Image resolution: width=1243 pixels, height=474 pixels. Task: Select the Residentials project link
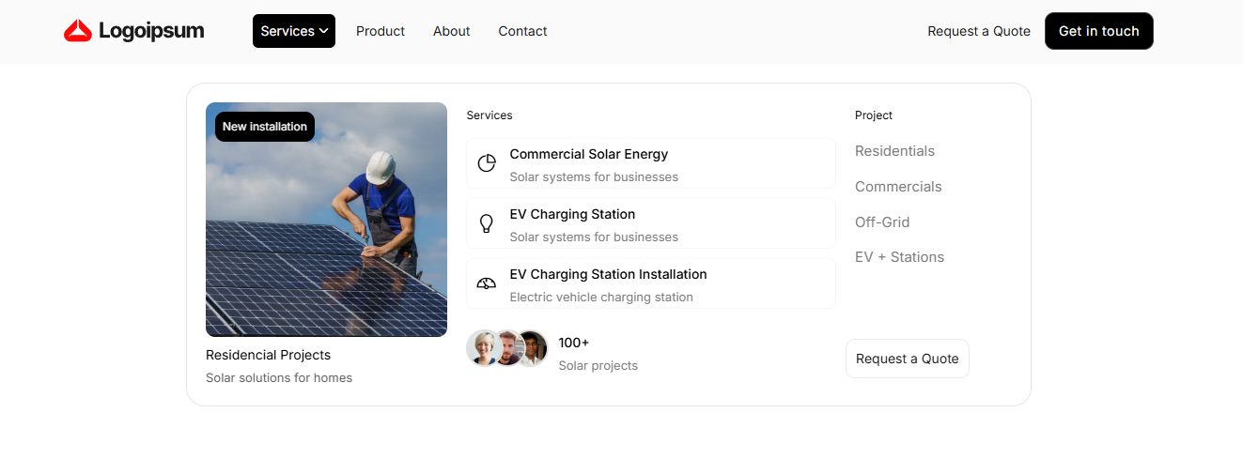pos(894,151)
